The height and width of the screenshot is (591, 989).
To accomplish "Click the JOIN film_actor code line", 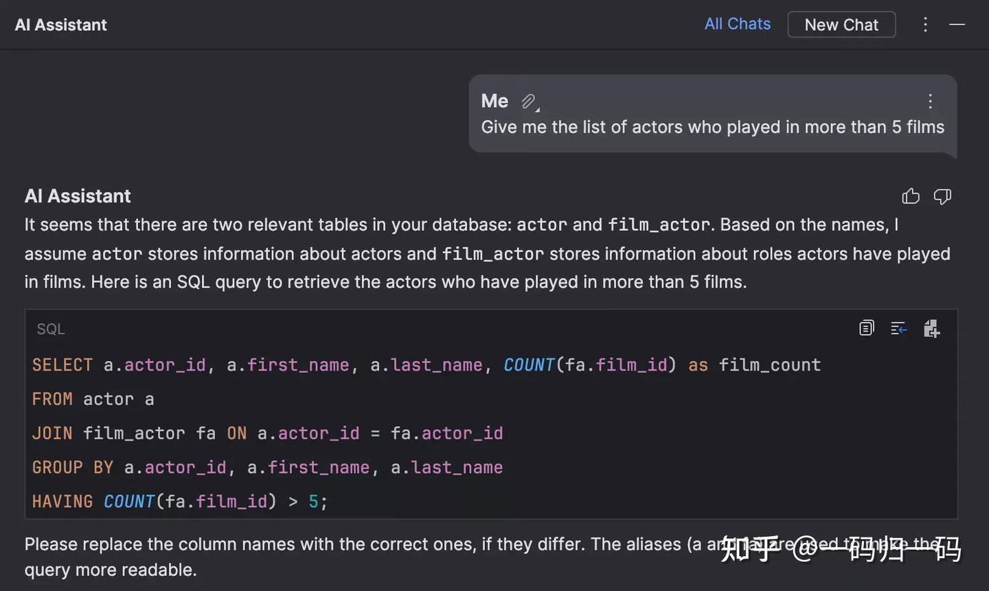I will 267,434.
